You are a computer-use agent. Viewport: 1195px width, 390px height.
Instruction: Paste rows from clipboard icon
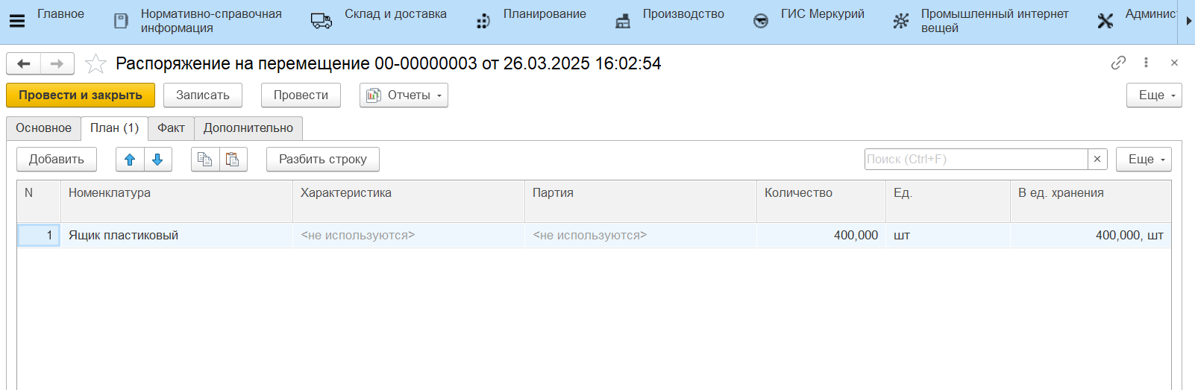pos(233,160)
